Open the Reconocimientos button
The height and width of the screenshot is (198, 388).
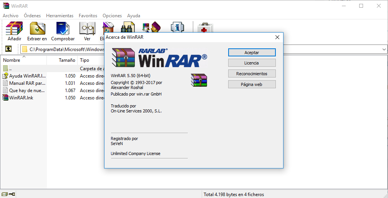pos(252,73)
